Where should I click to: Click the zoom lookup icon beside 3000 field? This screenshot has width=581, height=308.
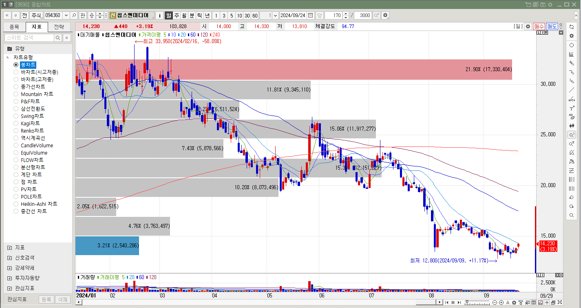click(x=377, y=15)
